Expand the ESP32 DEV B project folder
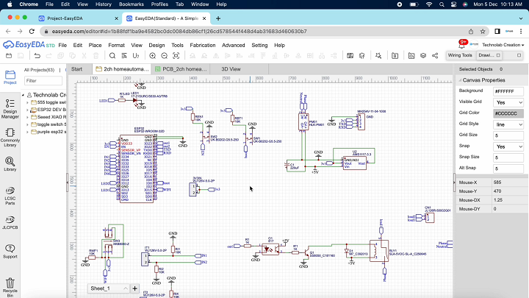Image resolution: width=529 pixels, height=298 pixels. coord(27,110)
